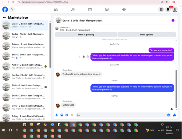Open notifications bell icon

click(x=168, y=9)
